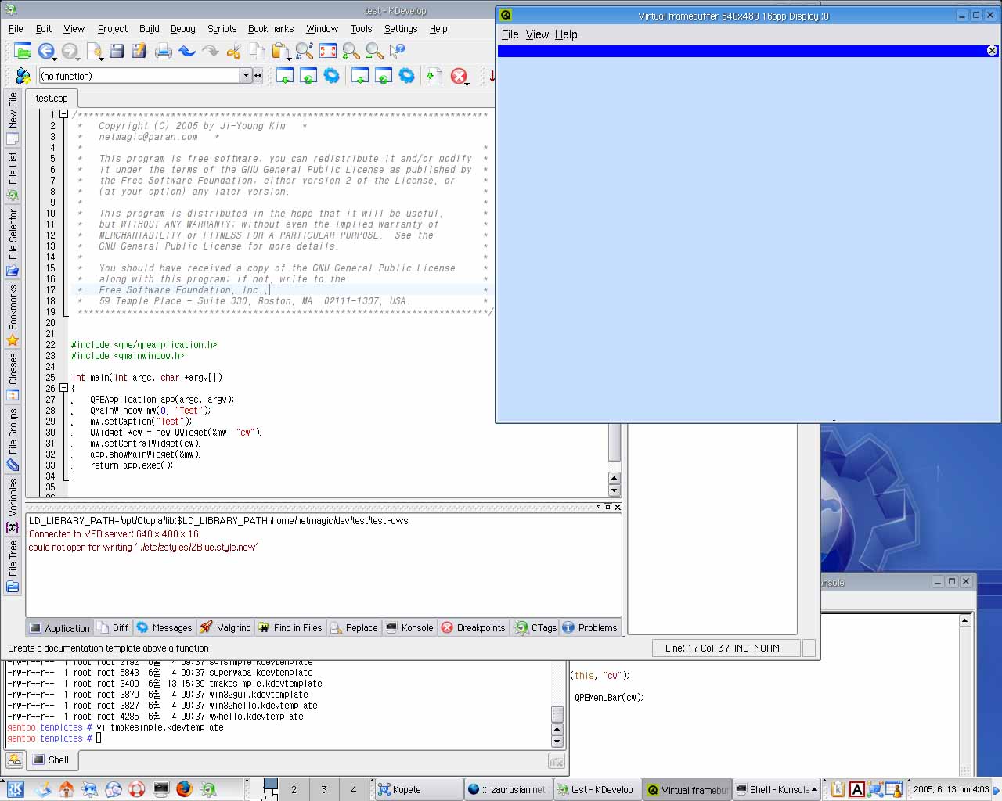Open the function combo dropdown arrow

tap(246, 76)
